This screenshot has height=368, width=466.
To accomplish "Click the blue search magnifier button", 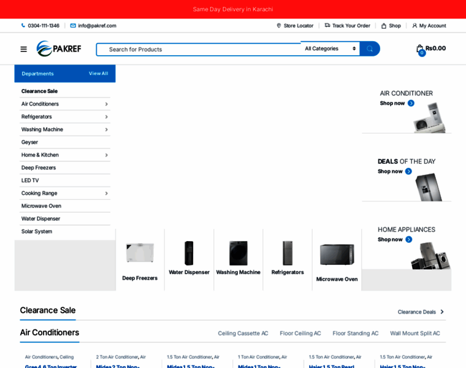I will pos(370,48).
